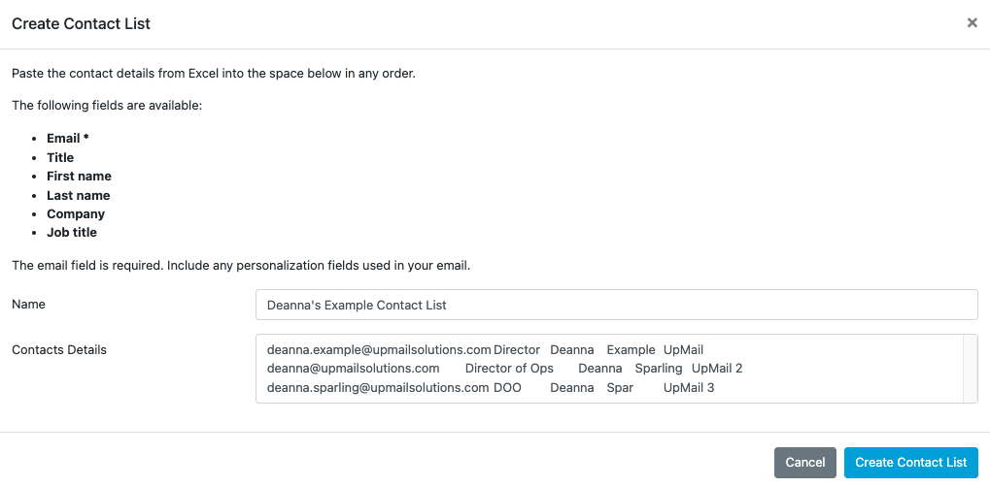
Task: Click the UpMail 3 company entry
Action: pyautogui.click(x=689, y=388)
